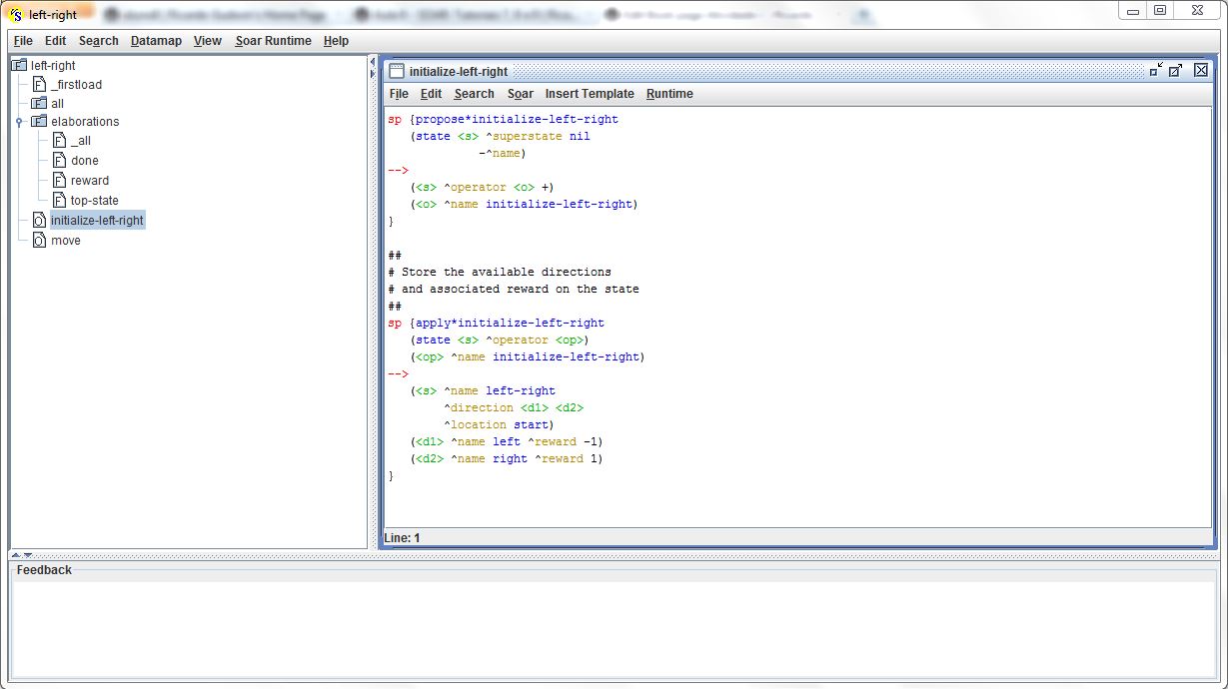The height and width of the screenshot is (689, 1228).
Task: Open the Datamap menu in main menu bar
Action: point(156,41)
